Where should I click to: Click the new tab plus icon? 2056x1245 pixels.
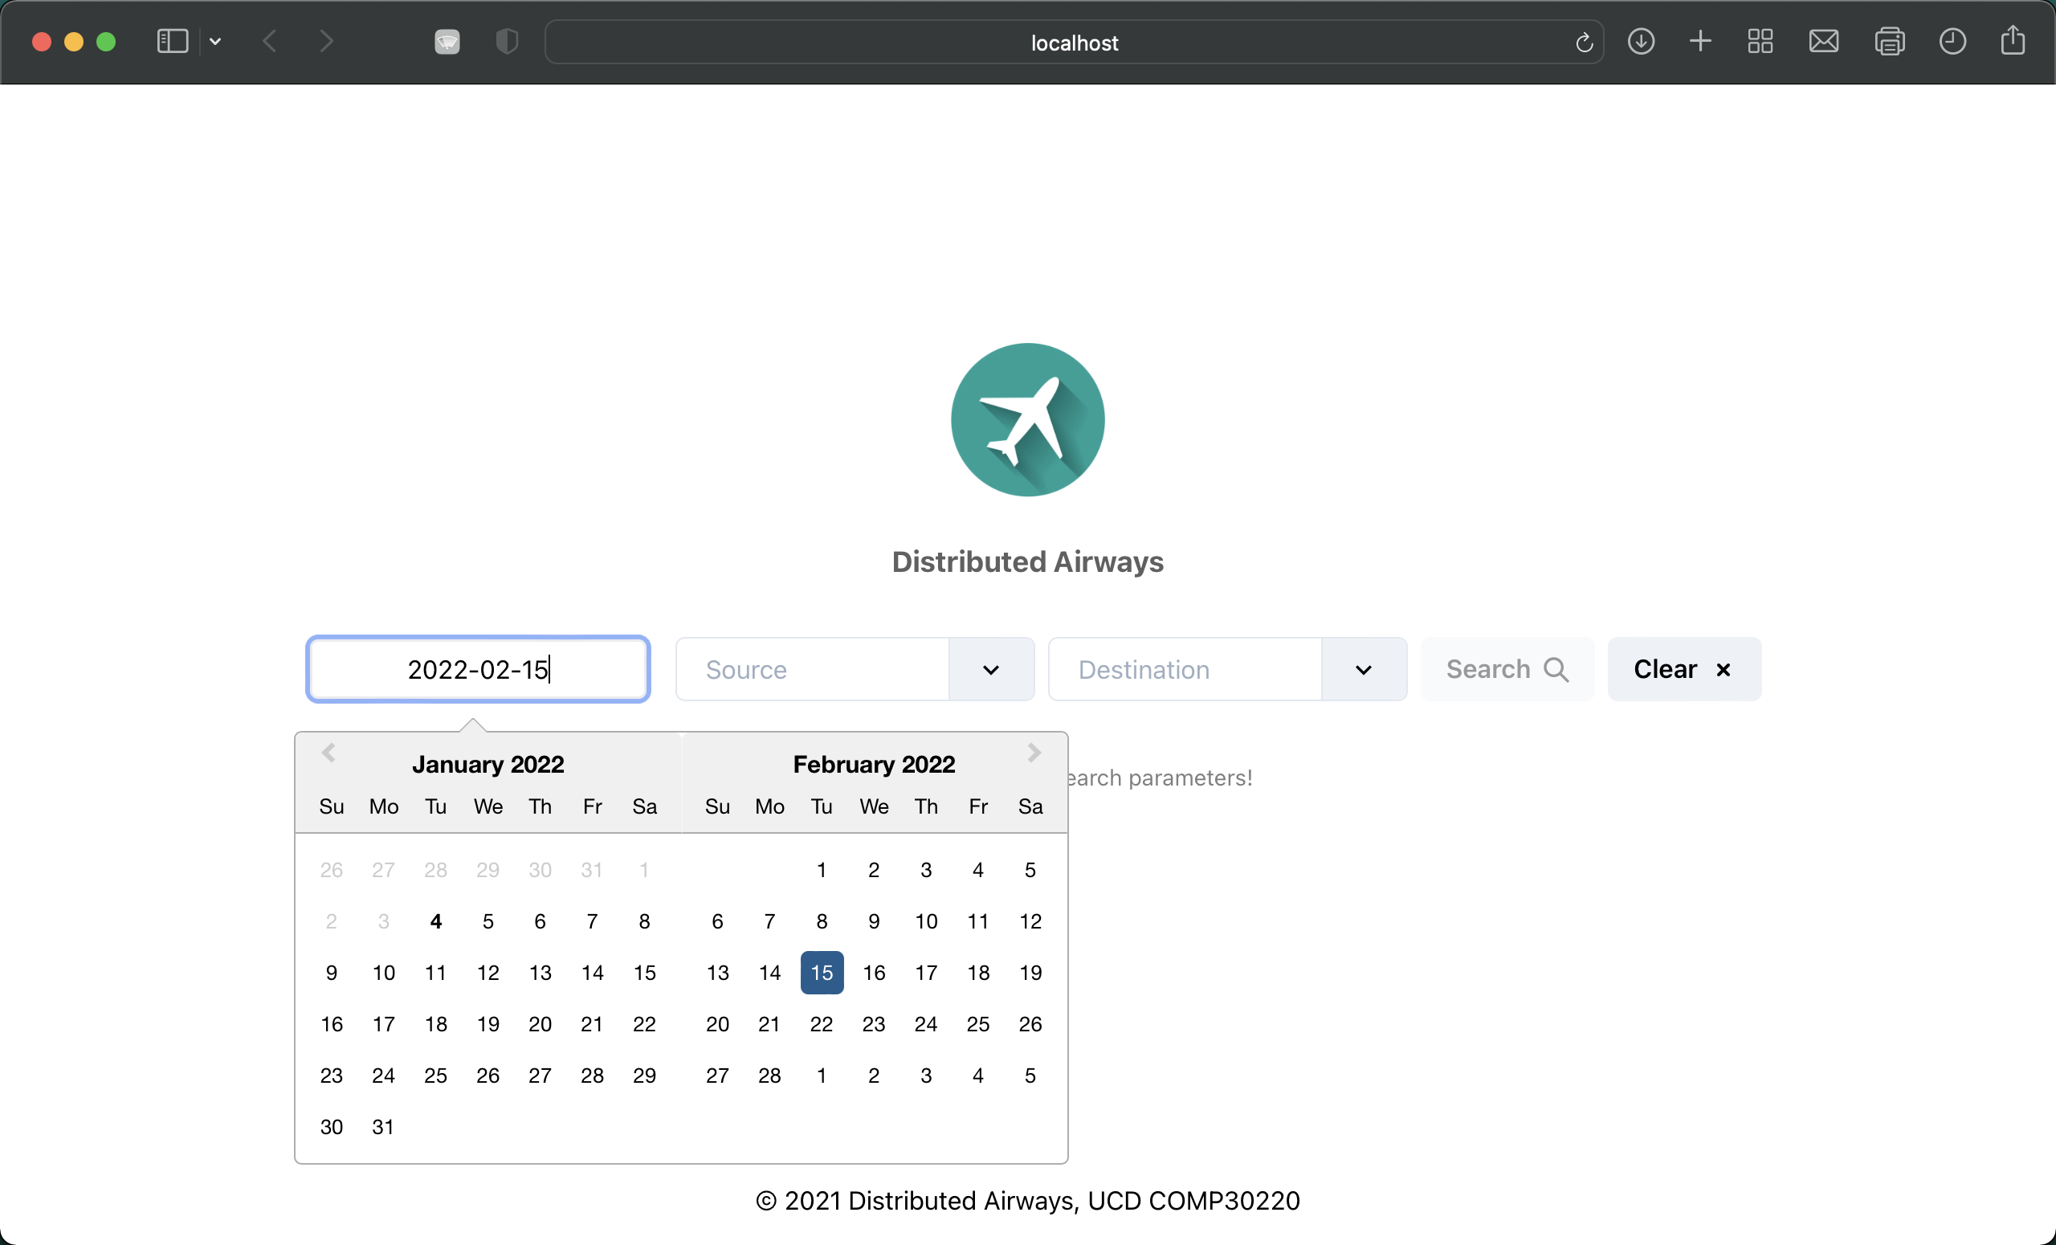pos(1699,42)
